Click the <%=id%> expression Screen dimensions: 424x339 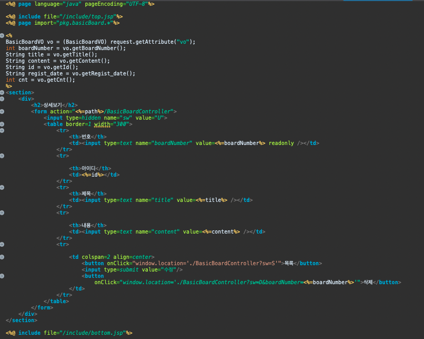93,175
